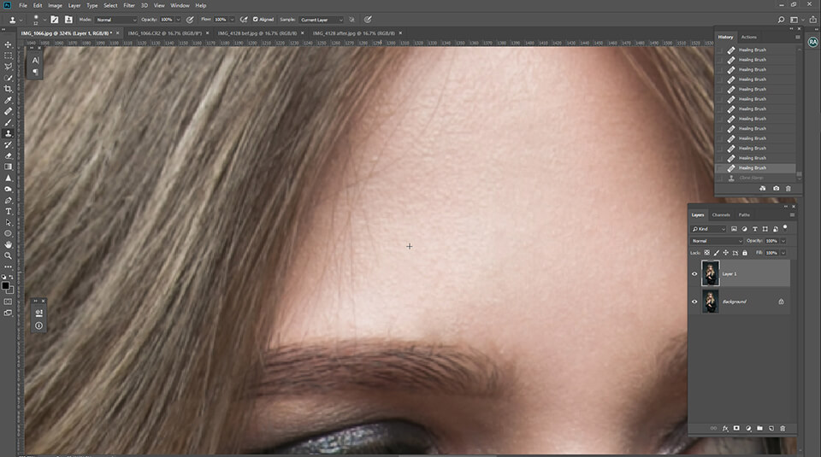Toggle layer filtering on or off
This screenshot has height=457, width=821.
tap(785, 227)
